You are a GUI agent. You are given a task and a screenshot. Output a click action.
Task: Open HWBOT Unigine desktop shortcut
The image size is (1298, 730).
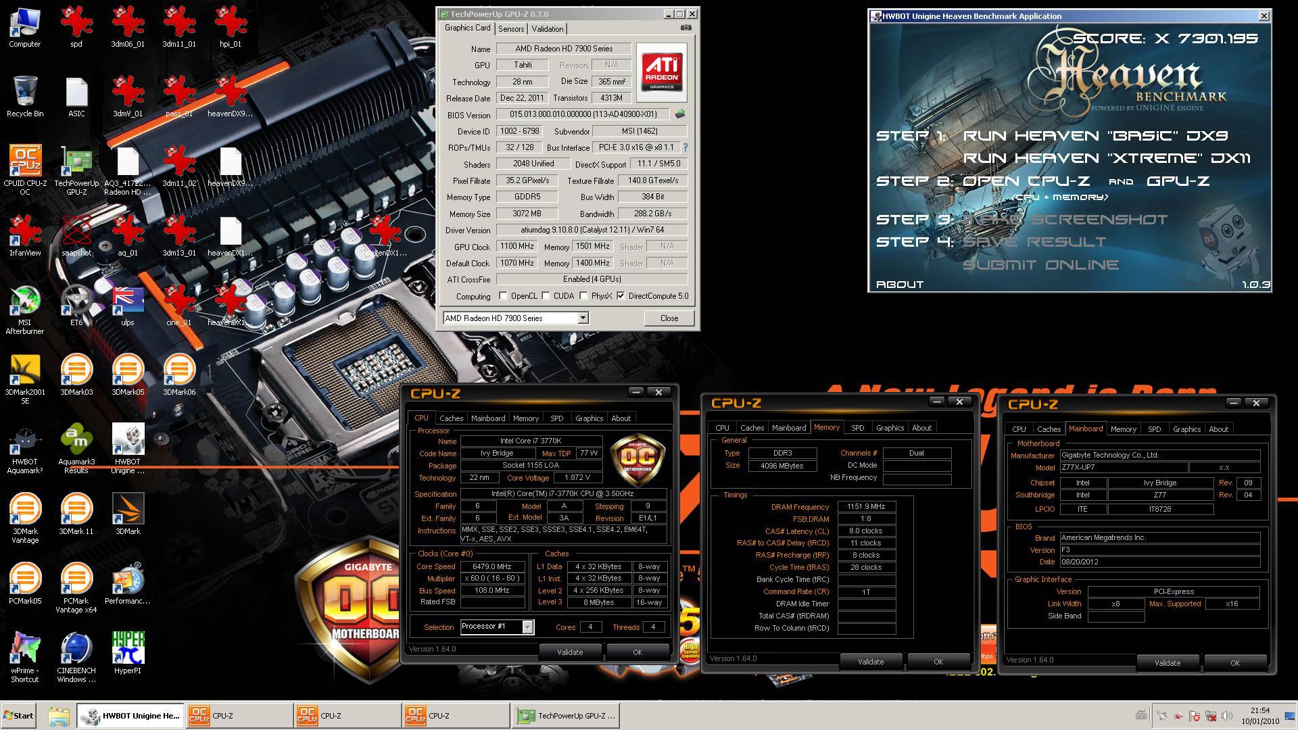[x=128, y=449]
